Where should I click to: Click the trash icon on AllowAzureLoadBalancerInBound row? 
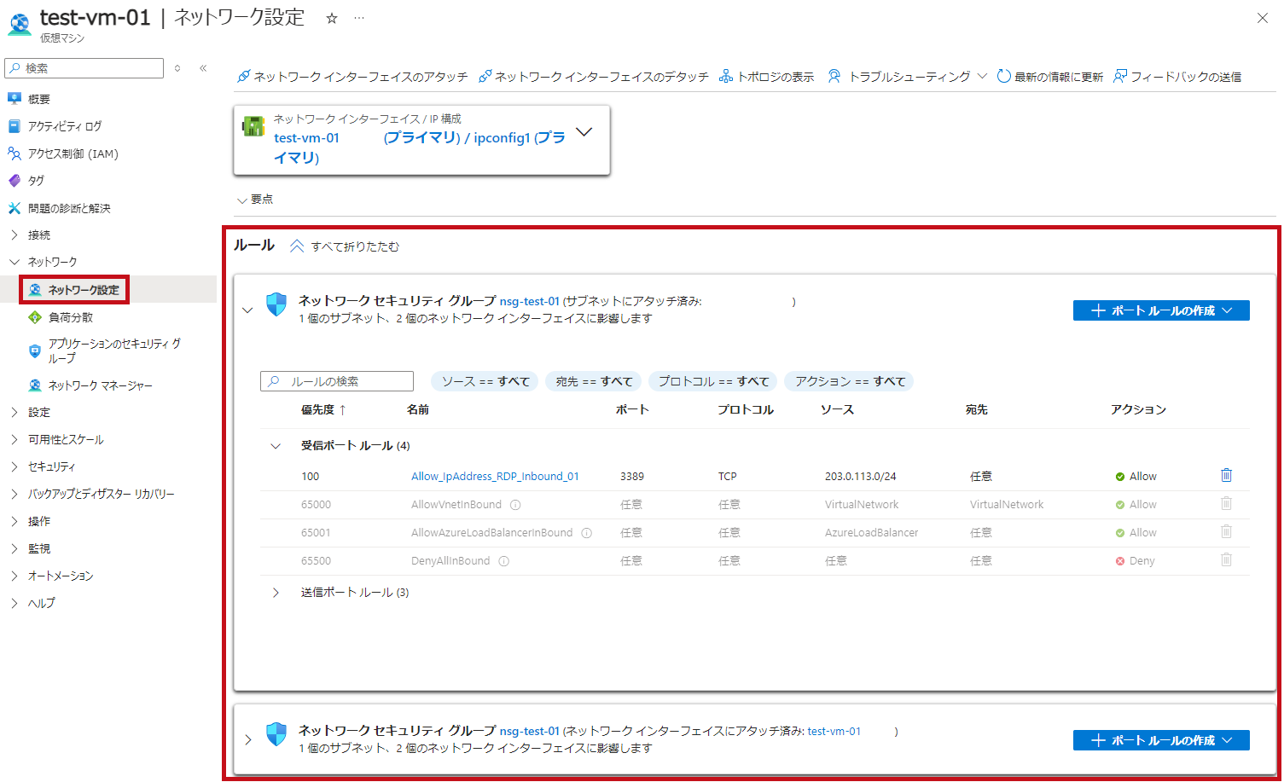click(1226, 531)
